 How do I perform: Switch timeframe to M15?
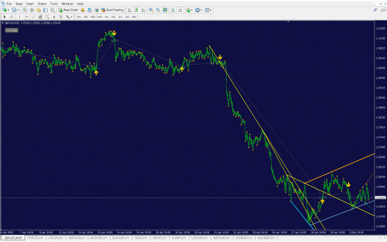(92, 17)
